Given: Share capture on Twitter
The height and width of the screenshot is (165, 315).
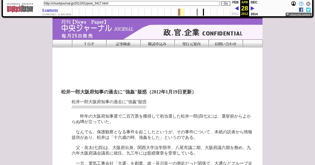Looking at the screenshot, I should pos(308,10).
